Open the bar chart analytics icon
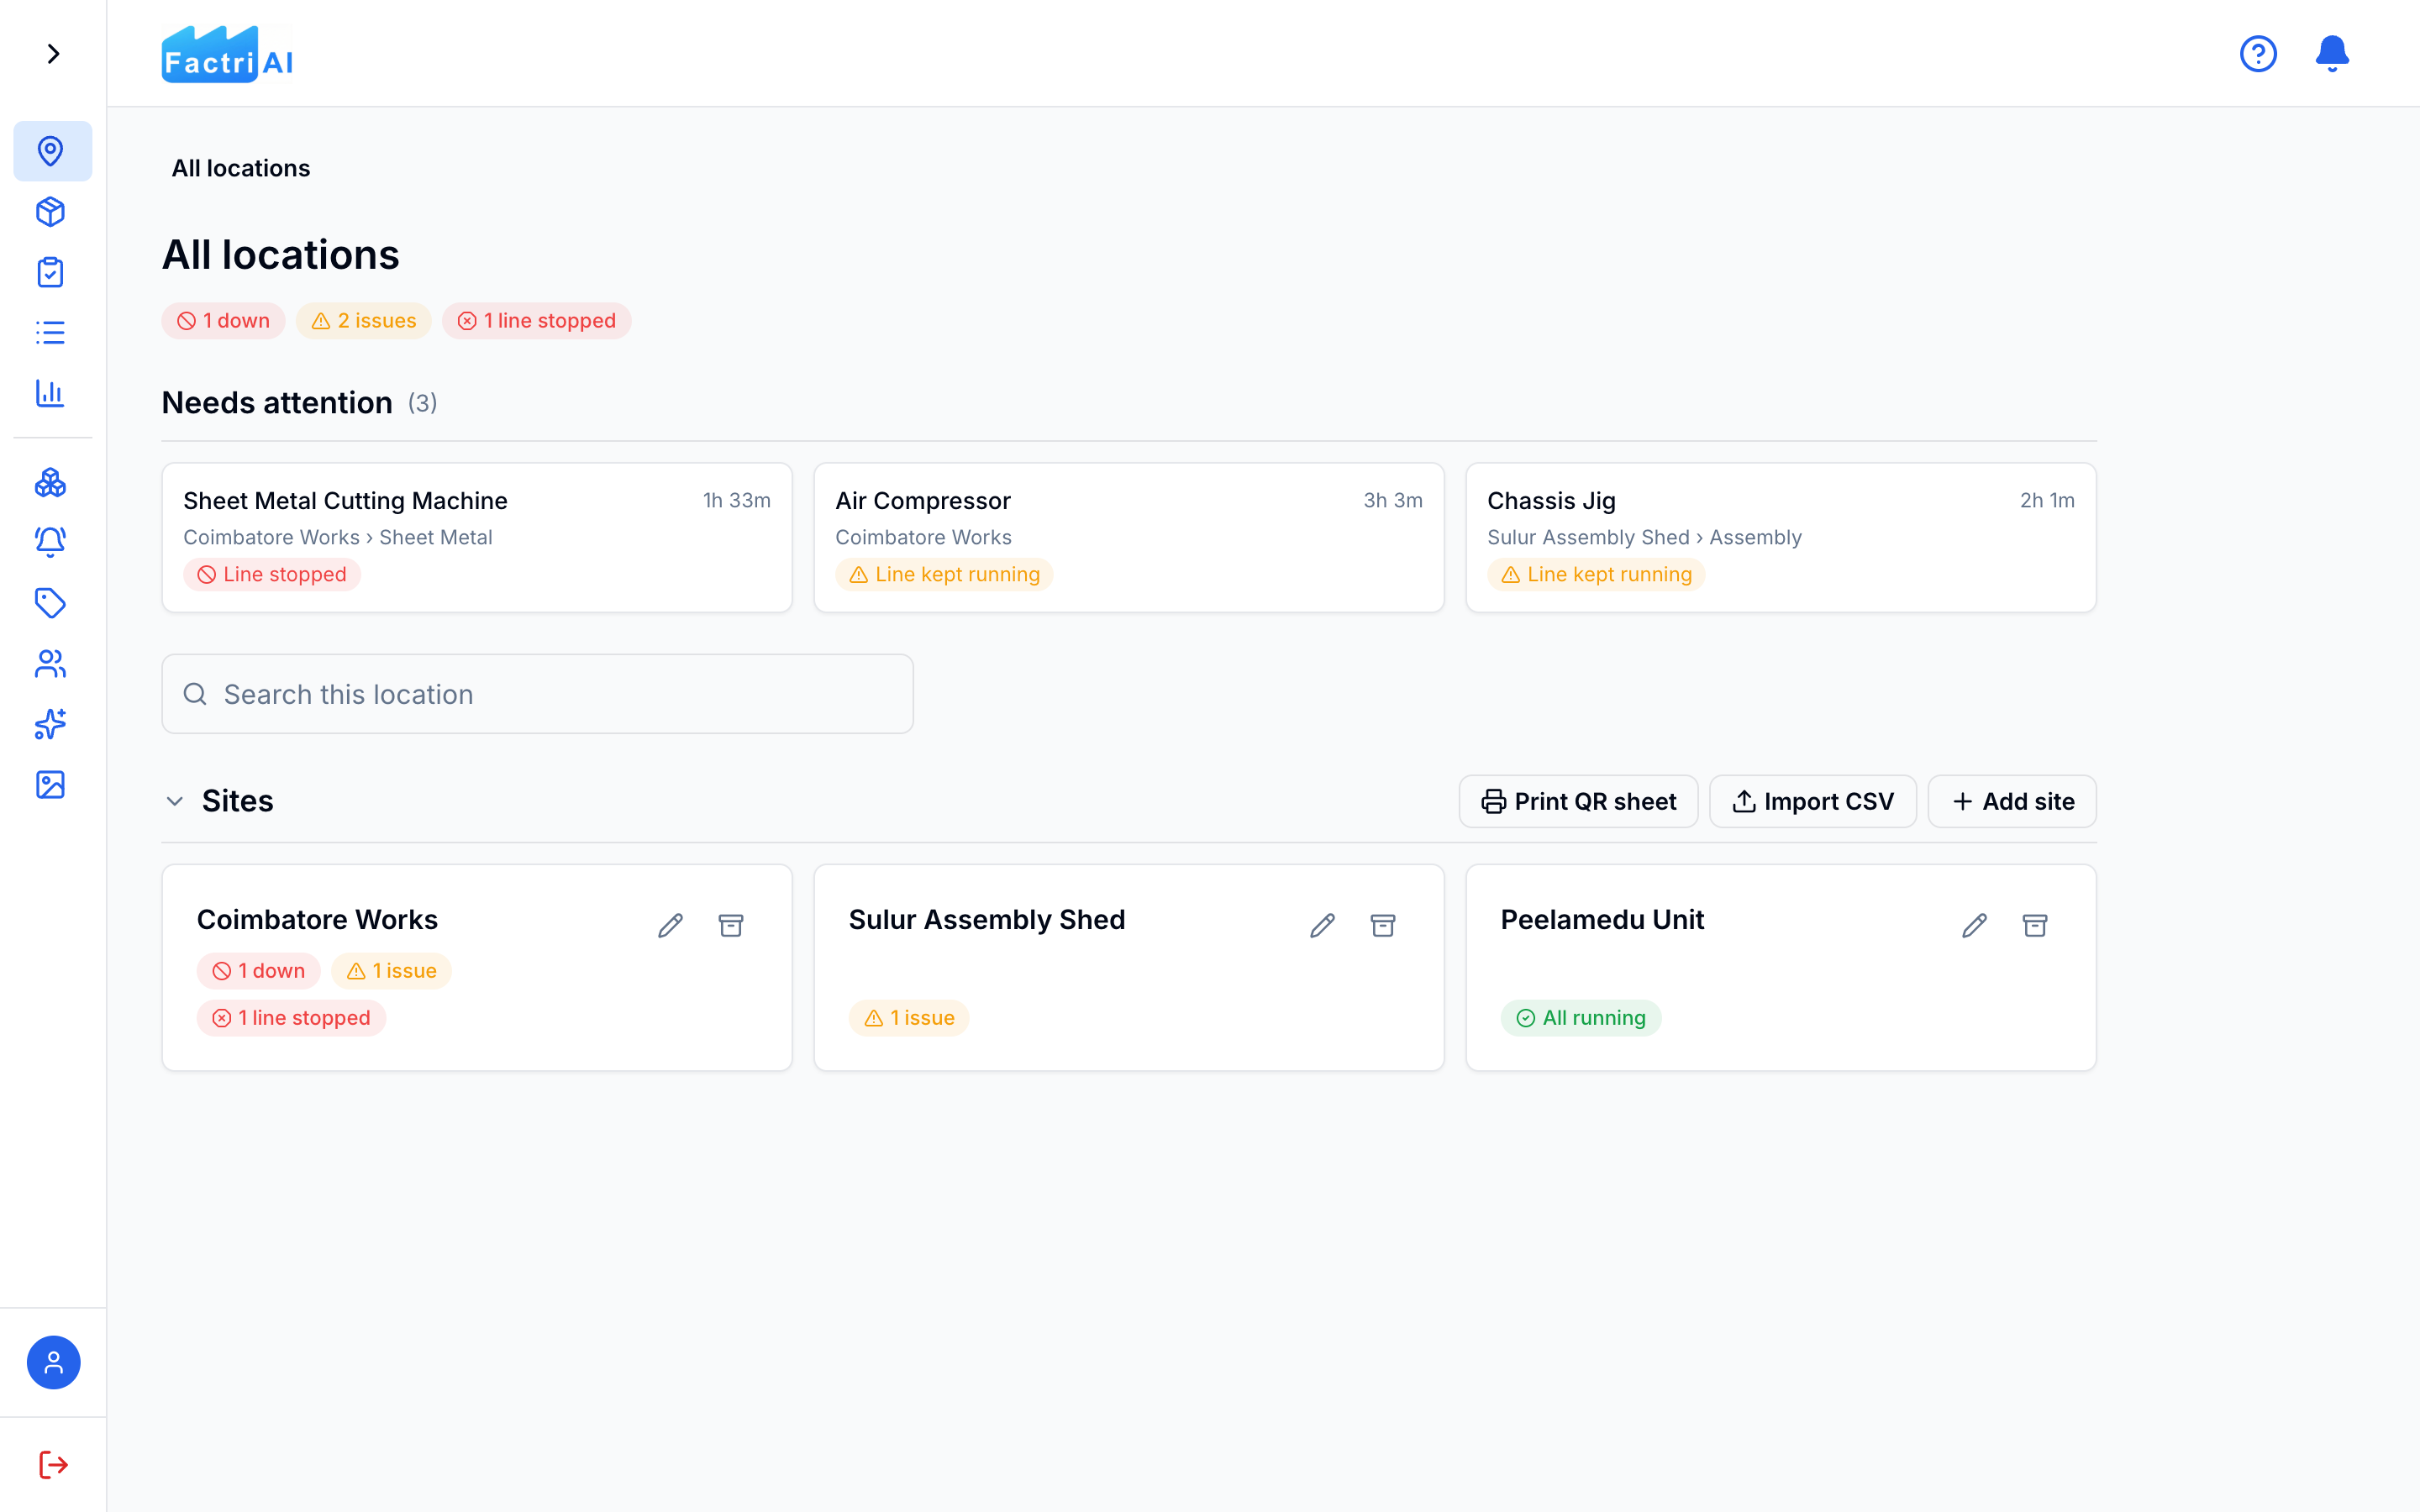 (51, 393)
